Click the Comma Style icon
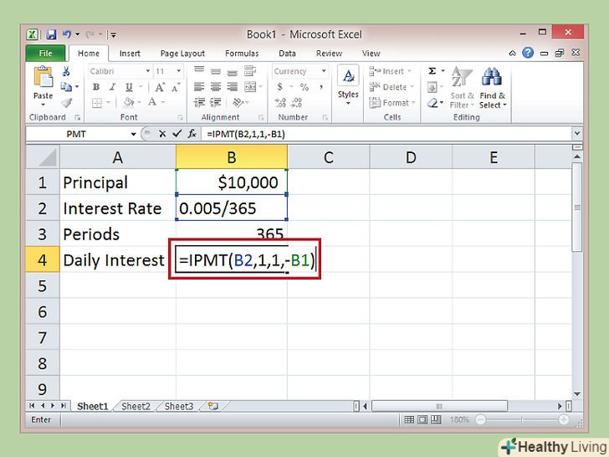Screen dimensions: 609x457 pyautogui.click(x=321, y=87)
